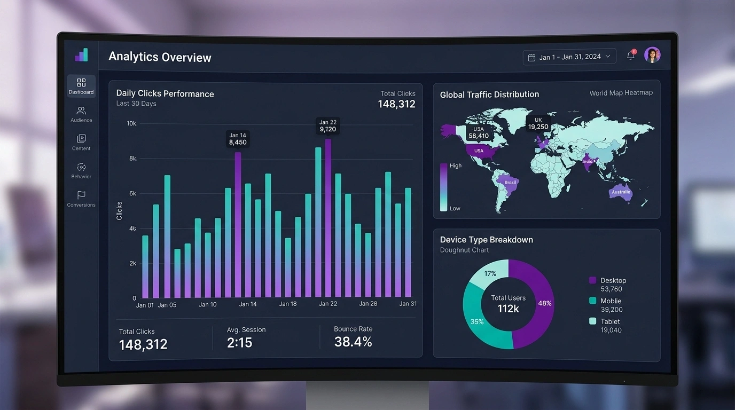Click the Jan 14 peak bar

coord(238,225)
